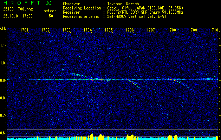Click the 0.8 kHz axis label

(x=3, y=98)
